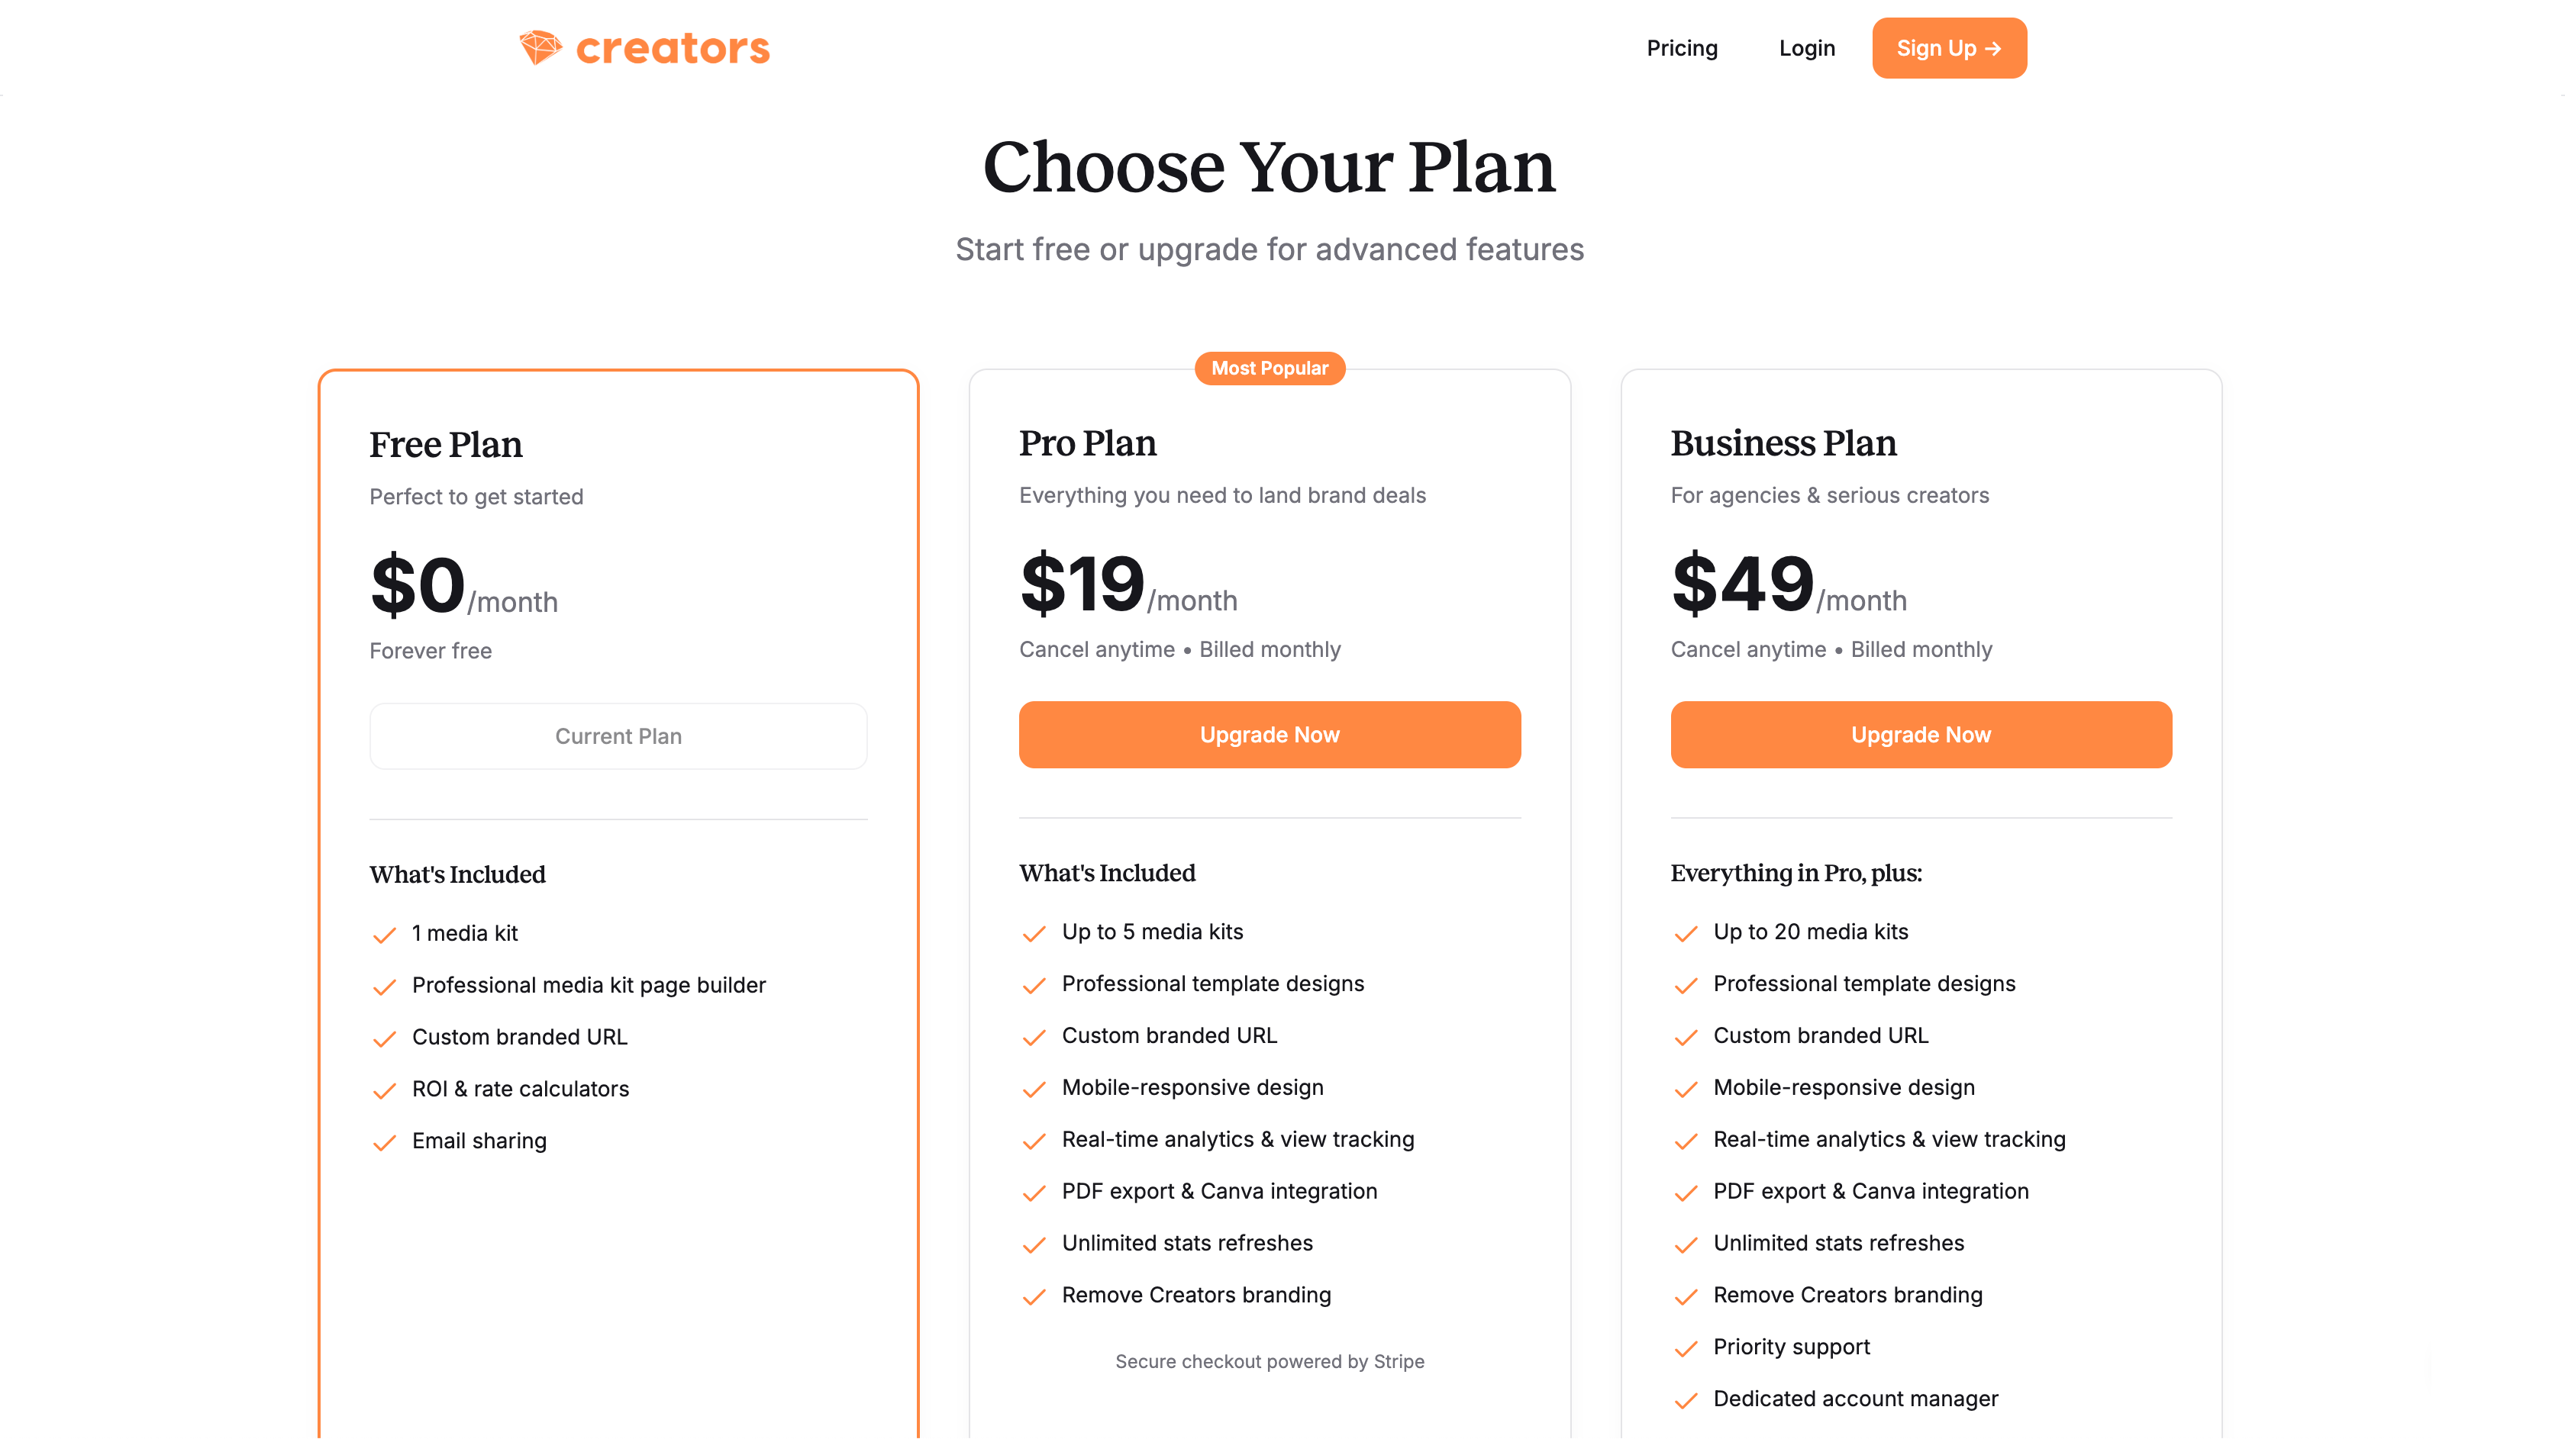Click the Current Plan button

pyautogui.click(x=618, y=736)
